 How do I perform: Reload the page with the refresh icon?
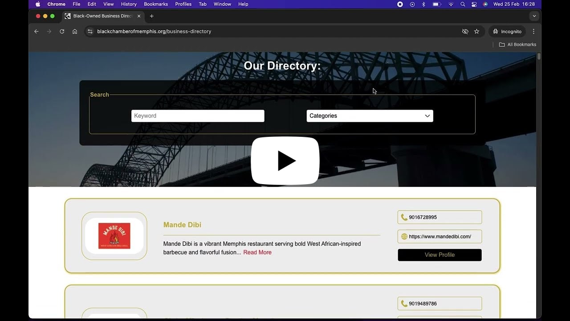point(62,31)
